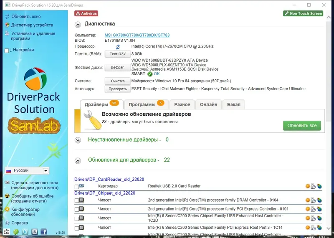Screen dimensions: 334x238
Task: Click the v16.20 version label
Action: point(60,233)
